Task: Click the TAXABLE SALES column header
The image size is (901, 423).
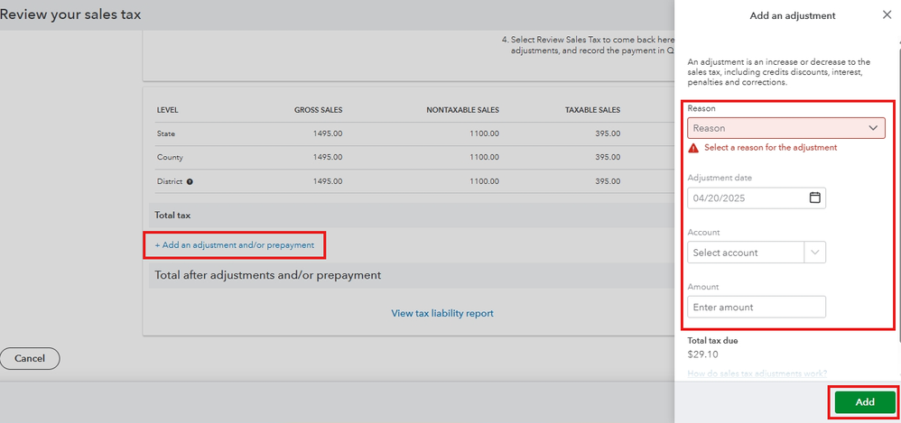Action: (592, 110)
